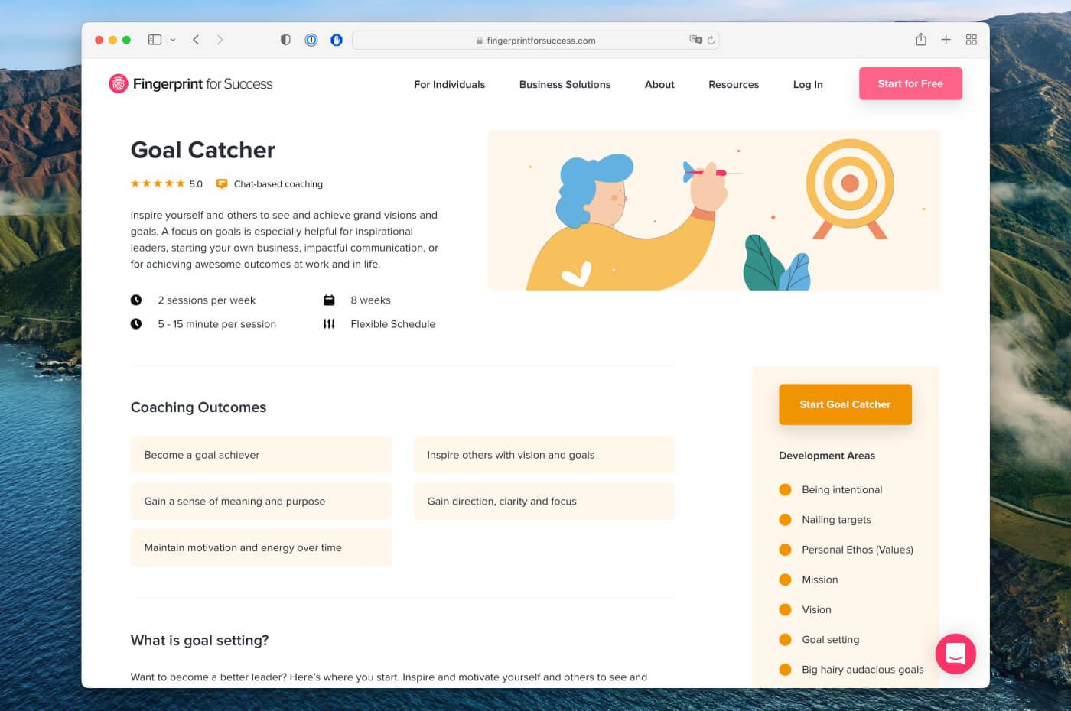Click the Goal setting development area
1071x711 pixels.
pos(819,639)
